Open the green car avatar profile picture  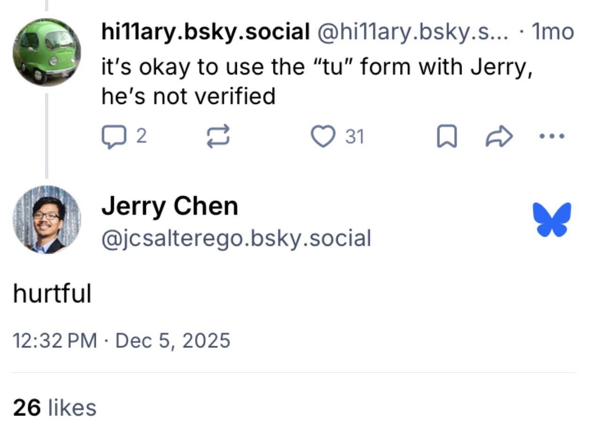(46, 52)
